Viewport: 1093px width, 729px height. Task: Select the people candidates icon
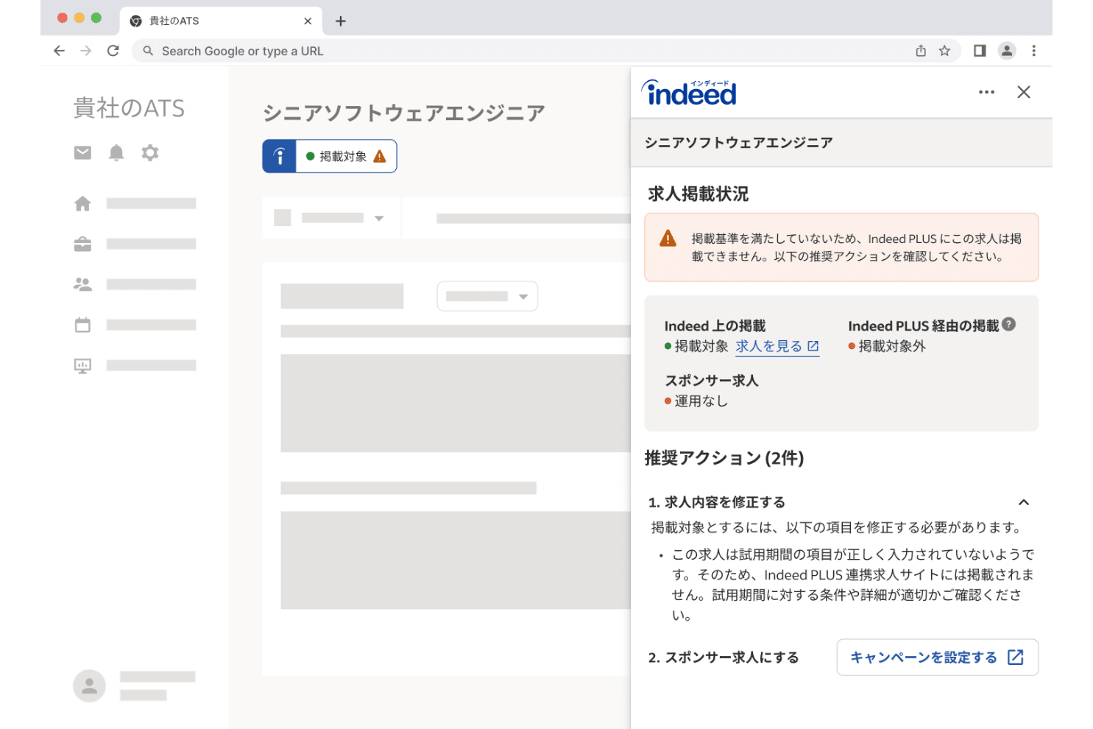(82, 284)
